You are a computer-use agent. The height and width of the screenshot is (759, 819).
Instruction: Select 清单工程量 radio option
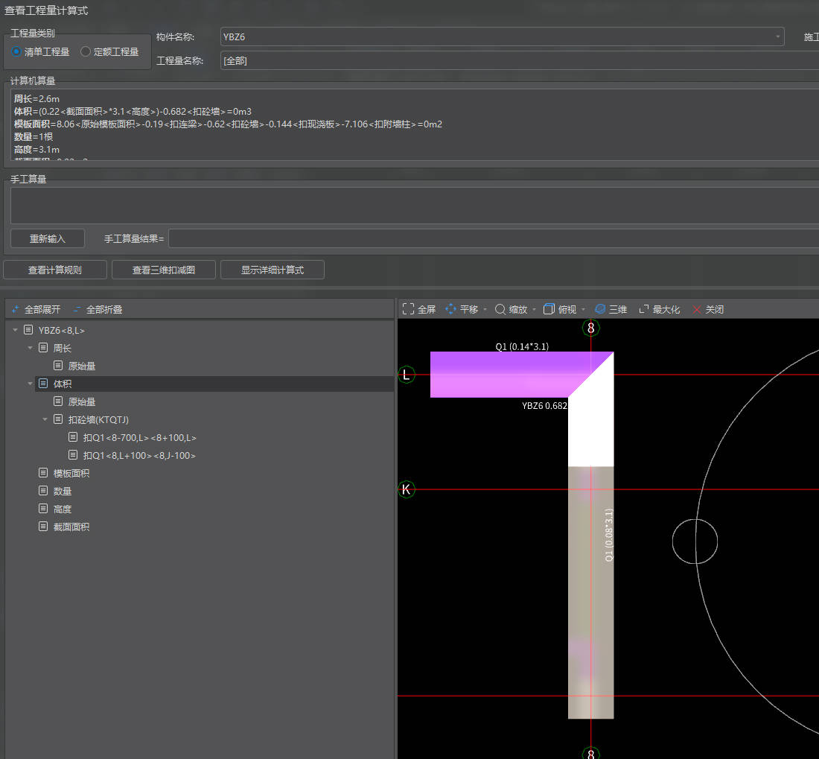point(40,51)
